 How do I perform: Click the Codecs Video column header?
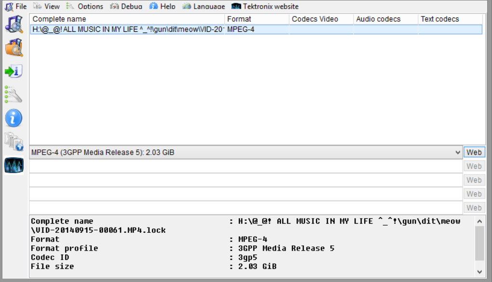(x=321, y=19)
